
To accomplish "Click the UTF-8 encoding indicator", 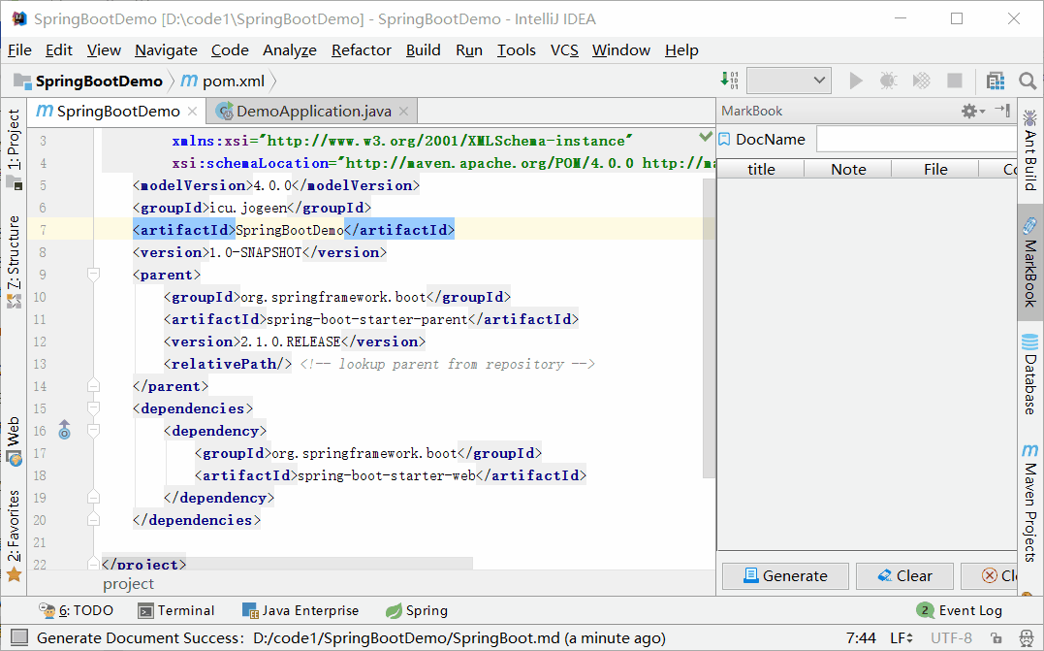I will (x=952, y=637).
